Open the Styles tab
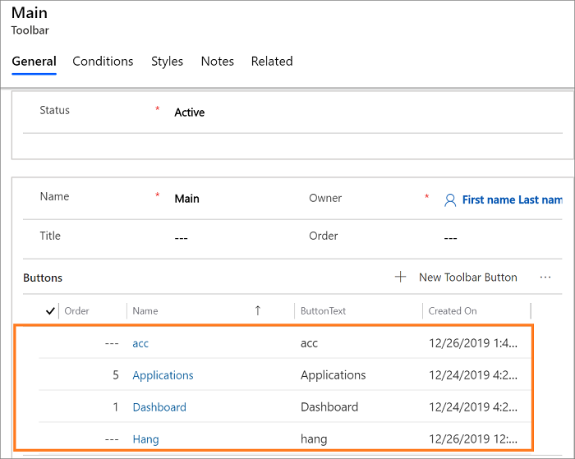 click(167, 62)
